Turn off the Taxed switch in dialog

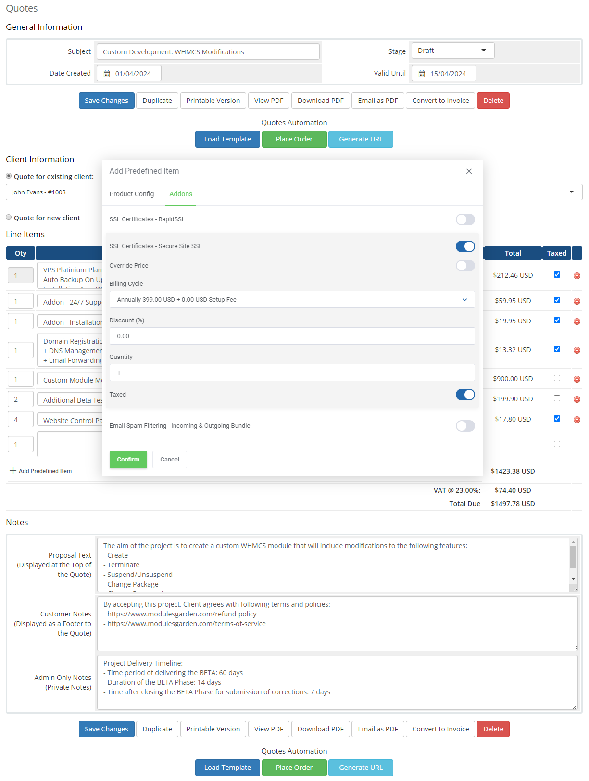(x=465, y=395)
